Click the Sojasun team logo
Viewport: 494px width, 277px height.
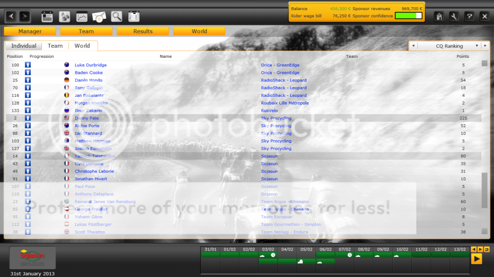pyautogui.click(x=32, y=257)
